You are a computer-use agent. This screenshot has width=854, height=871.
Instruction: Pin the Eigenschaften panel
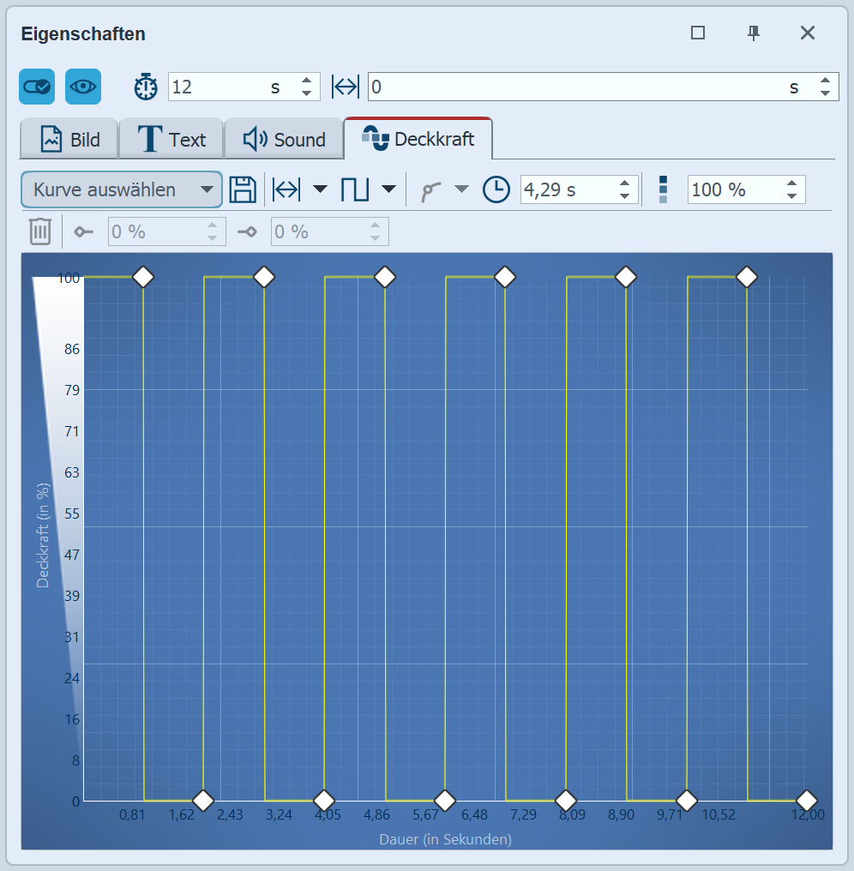click(754, 33)
